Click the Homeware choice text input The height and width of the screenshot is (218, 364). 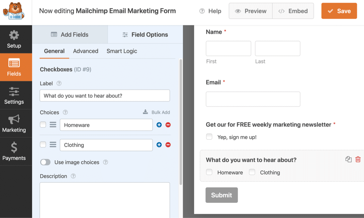coord(106,125)
